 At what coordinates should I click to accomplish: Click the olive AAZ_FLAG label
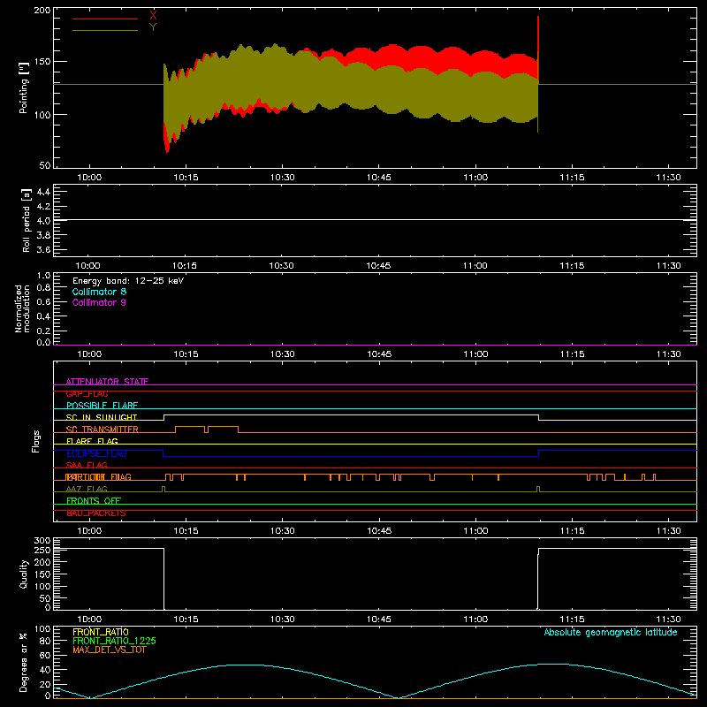87,489
